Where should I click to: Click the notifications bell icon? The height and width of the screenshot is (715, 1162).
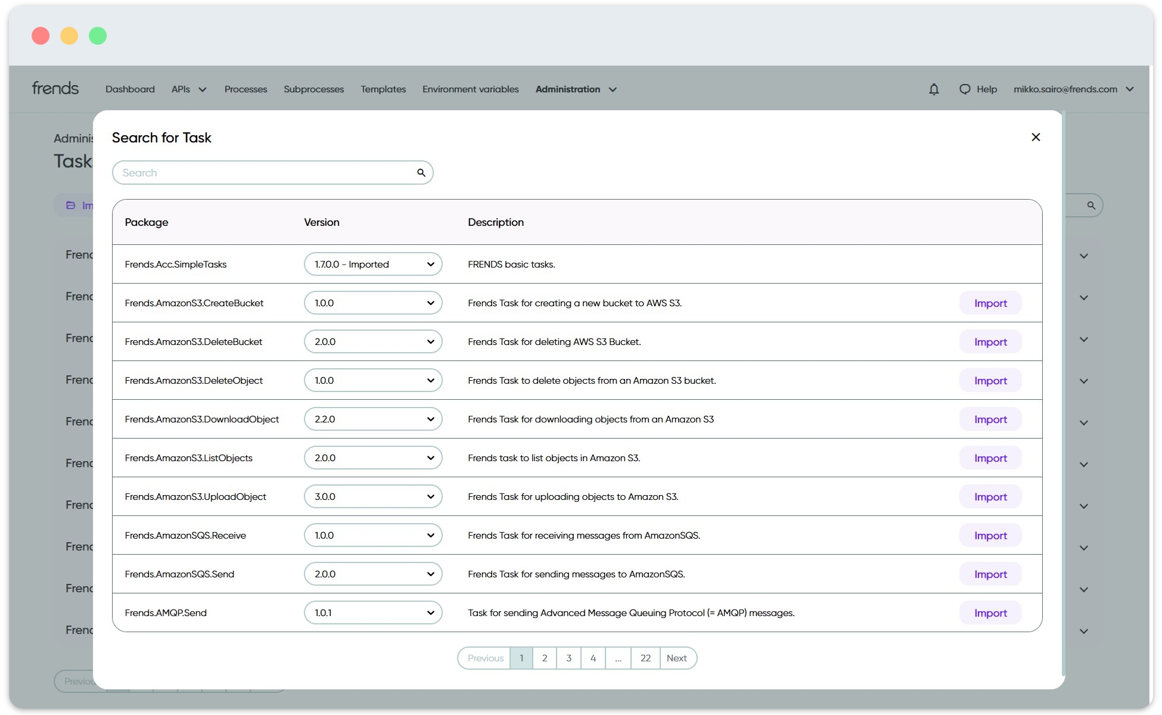click(934, 89)
